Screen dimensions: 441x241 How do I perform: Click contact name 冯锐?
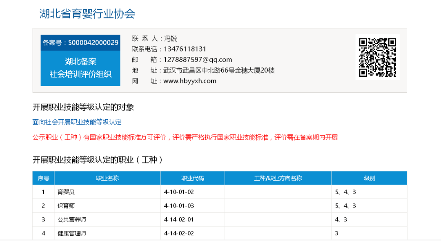click(x=170, y=38)
